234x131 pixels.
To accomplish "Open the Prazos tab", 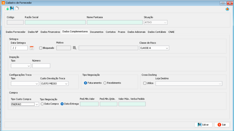I will pos(121,32).
